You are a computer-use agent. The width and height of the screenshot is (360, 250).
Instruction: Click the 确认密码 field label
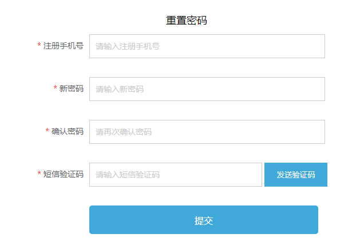(x=68, y=131)
